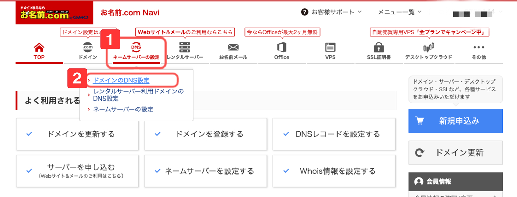The width and height of the screenshot is (517, 197).
Task: Open the その他 three-dot menu
Action: click(479, 51)
